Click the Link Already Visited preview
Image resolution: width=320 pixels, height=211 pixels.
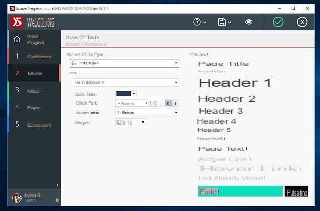coord(232,178)
